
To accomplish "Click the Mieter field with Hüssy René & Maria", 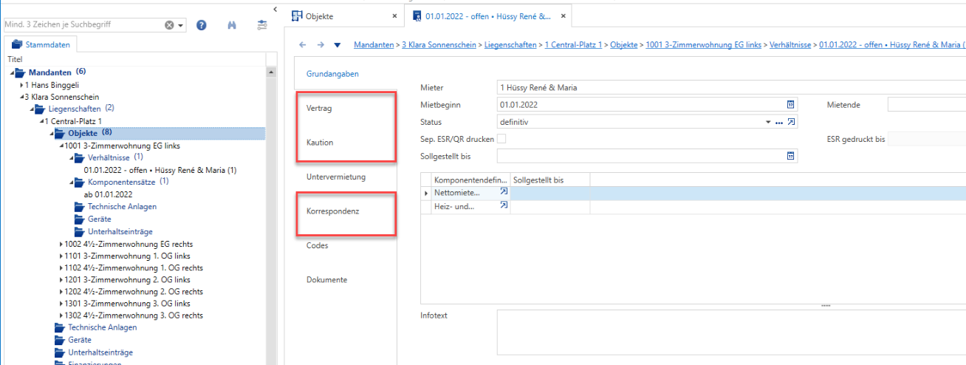I will [x=731, y=87].
